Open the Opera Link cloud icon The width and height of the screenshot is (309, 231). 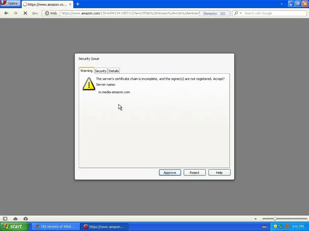click(x=15, y=219)
